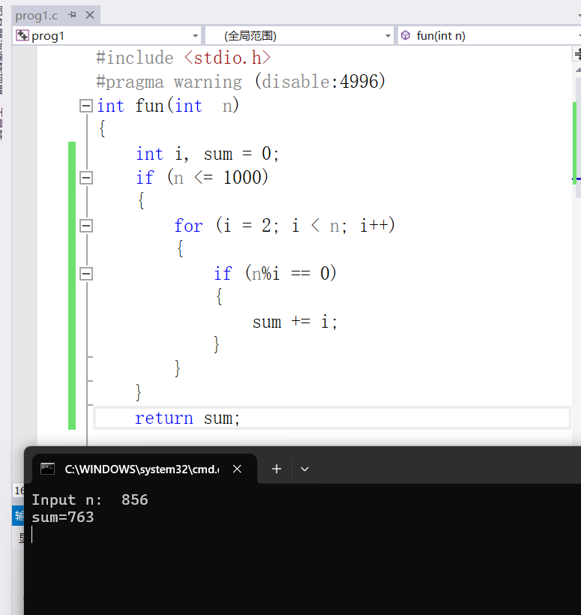Click the 'sum += i;' statement

point(295,322)
